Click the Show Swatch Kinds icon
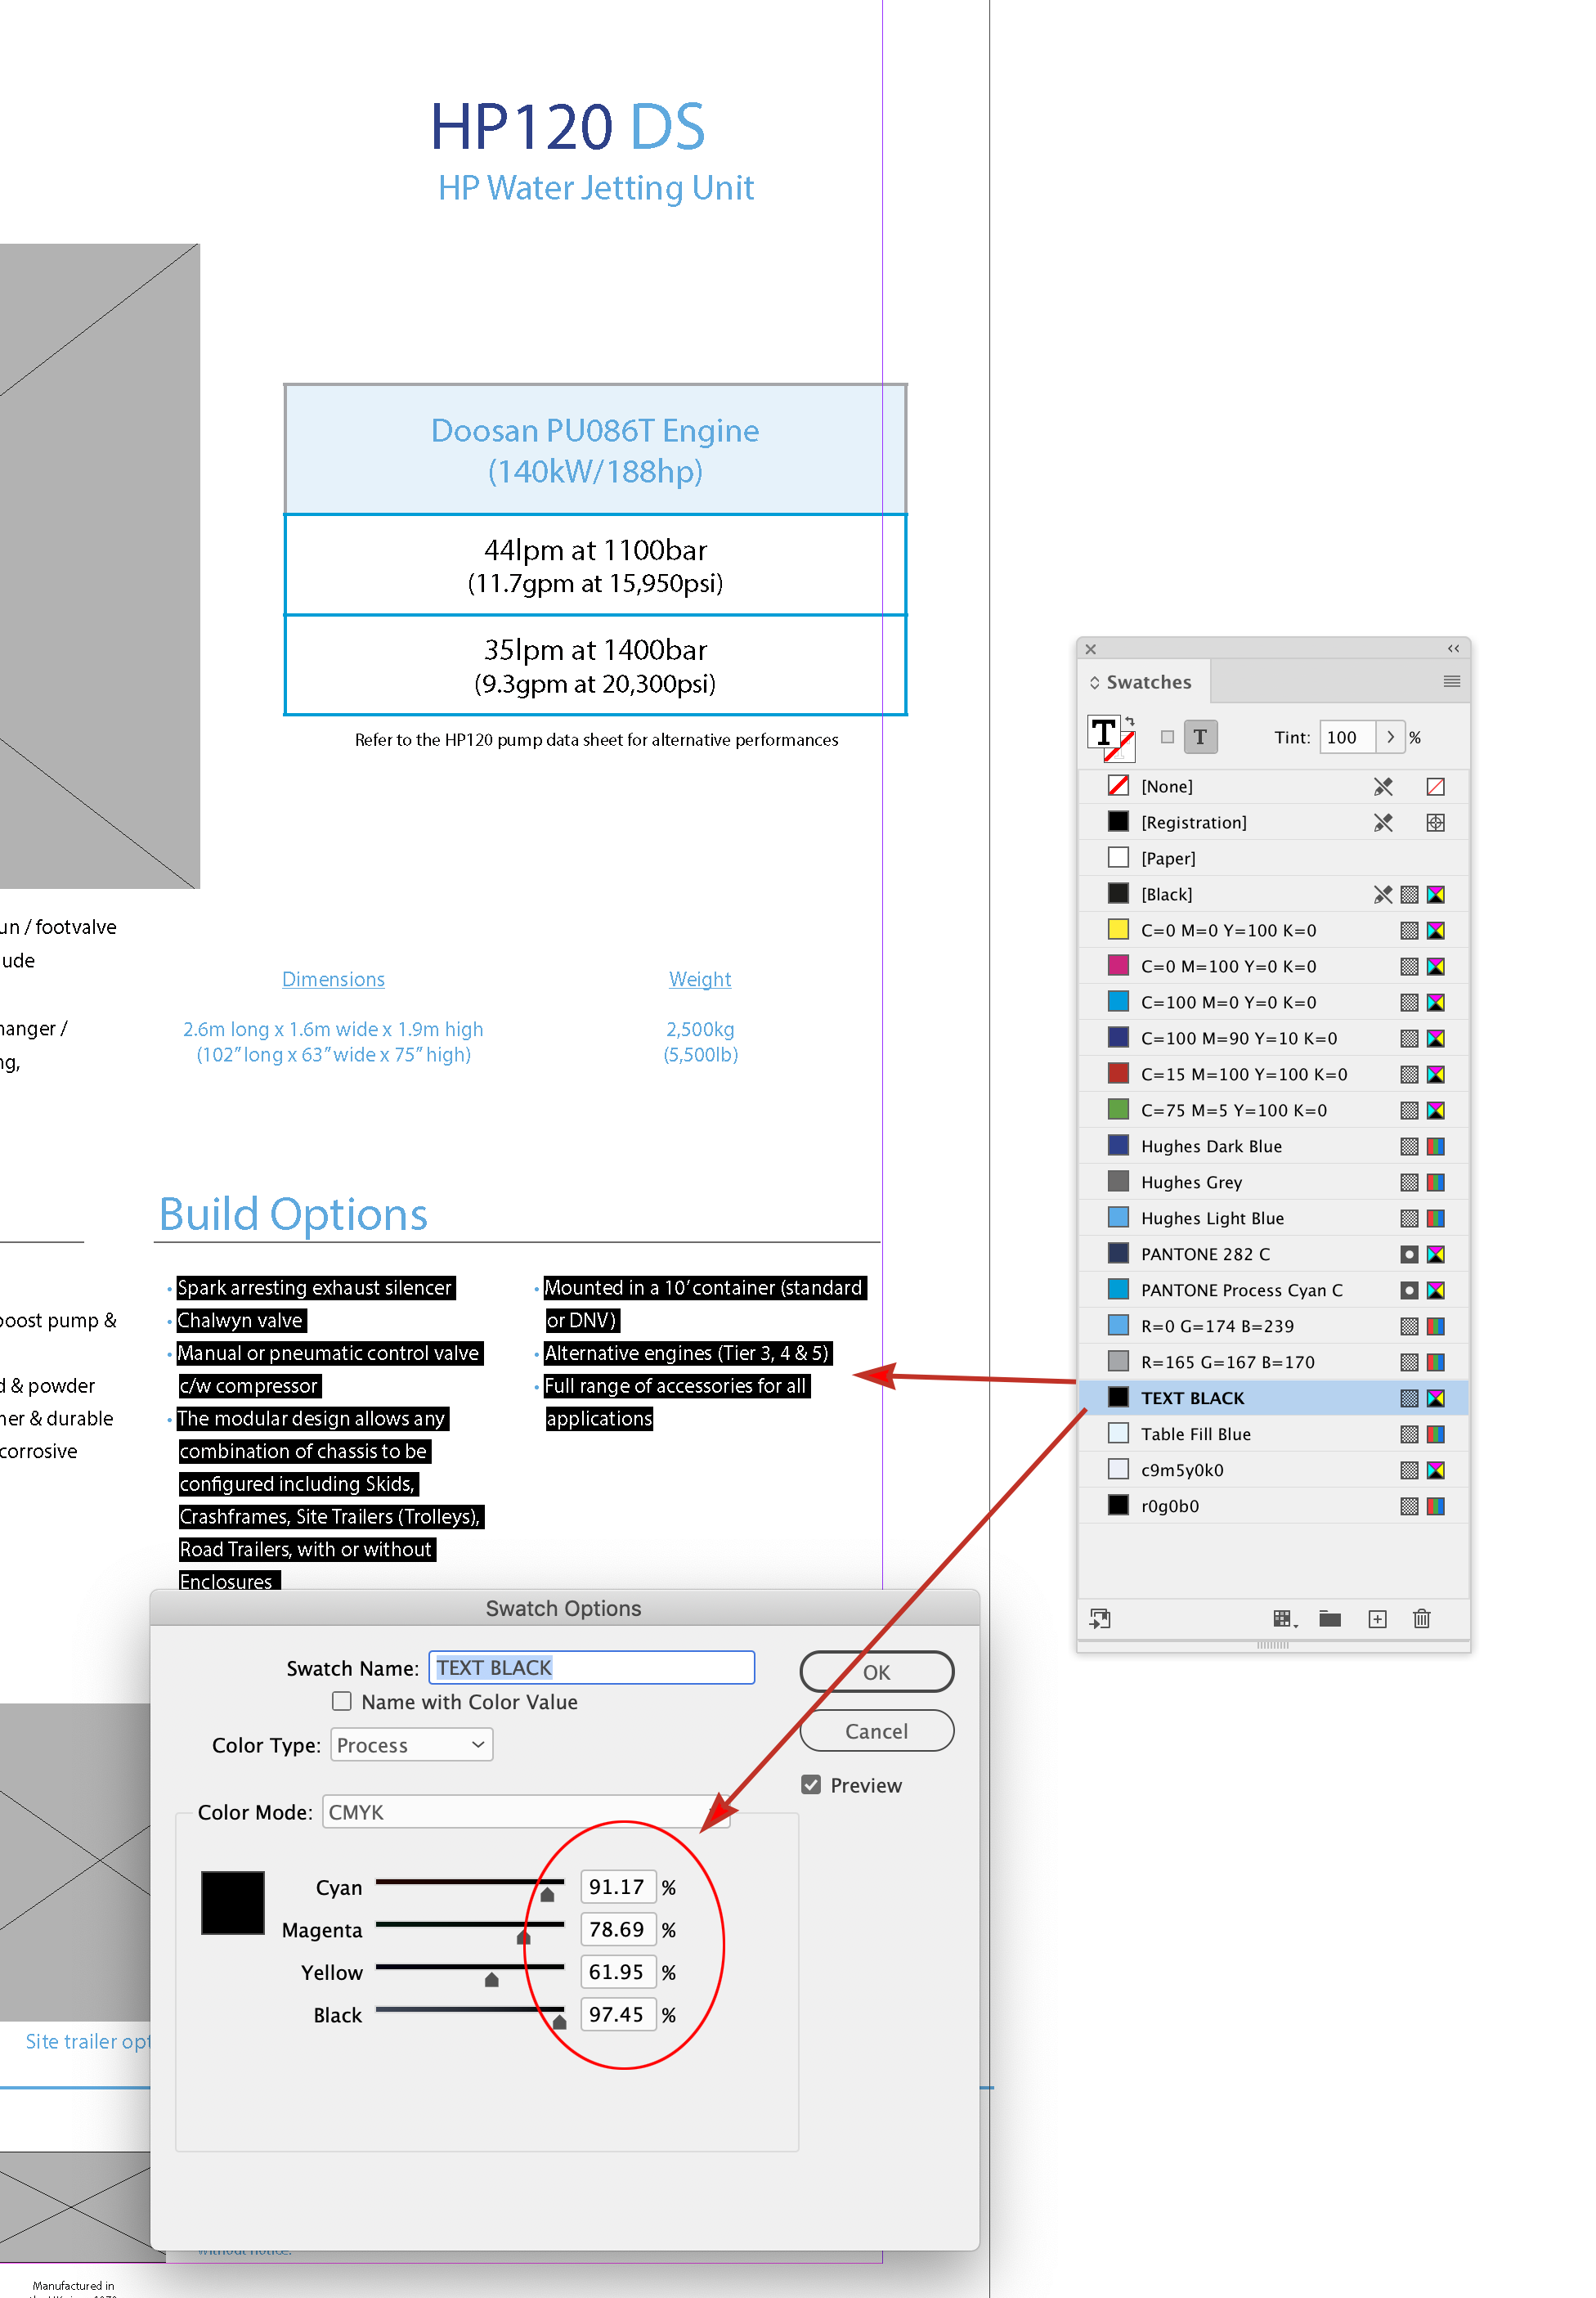Image resolution: width=1596 pixels, height=2298 pixels. [1283, 1619]
